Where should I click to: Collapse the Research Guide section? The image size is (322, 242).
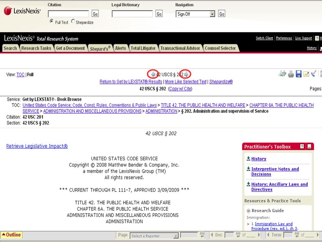[x=249, y=211]
